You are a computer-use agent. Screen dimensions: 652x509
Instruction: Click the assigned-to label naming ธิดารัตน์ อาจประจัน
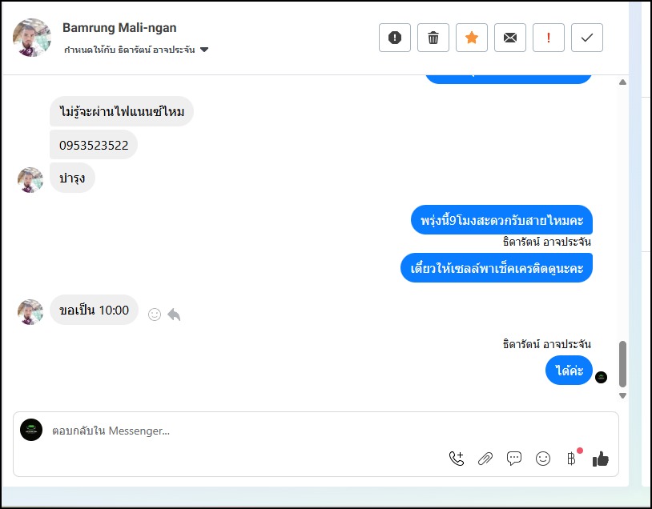(x=129, y=50)
